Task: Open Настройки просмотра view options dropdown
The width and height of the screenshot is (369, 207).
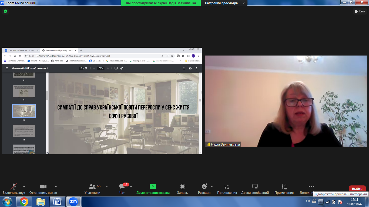Action: [x=225, y=3]
